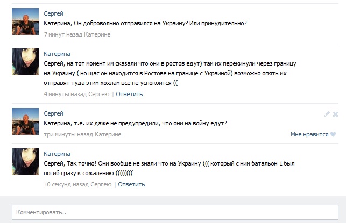Image resolution: width=346 pixels, height=223 pixels.
Task: Click the name Катерина on the last comment
Action: 57,154
